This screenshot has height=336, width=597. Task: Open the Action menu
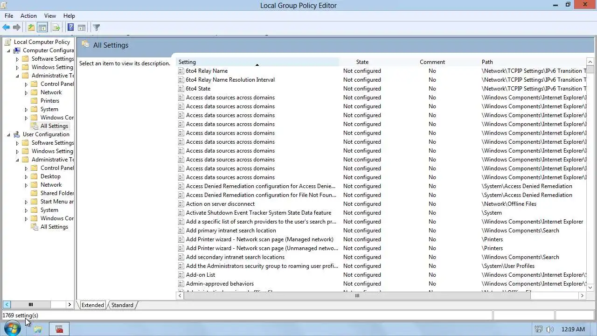tap(28, 15)
